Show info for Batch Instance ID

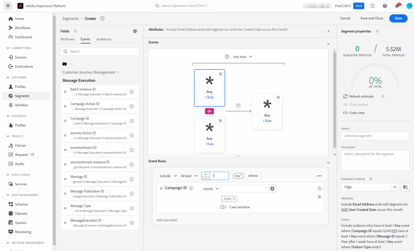[x=132, y=92]
